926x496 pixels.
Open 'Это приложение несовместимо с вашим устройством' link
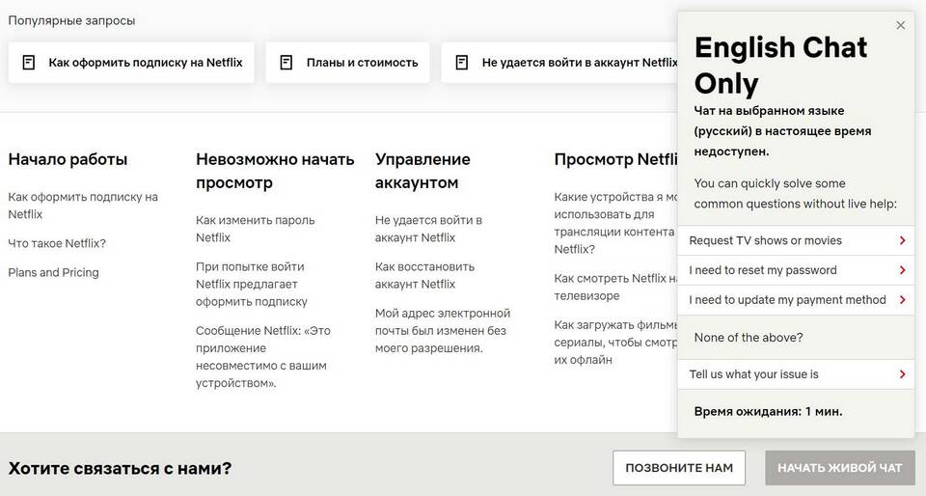pyautogui.click(x=262, y=357)
